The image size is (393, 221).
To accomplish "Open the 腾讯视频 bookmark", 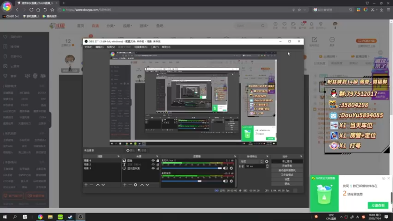I will click(x=50, y=16).
